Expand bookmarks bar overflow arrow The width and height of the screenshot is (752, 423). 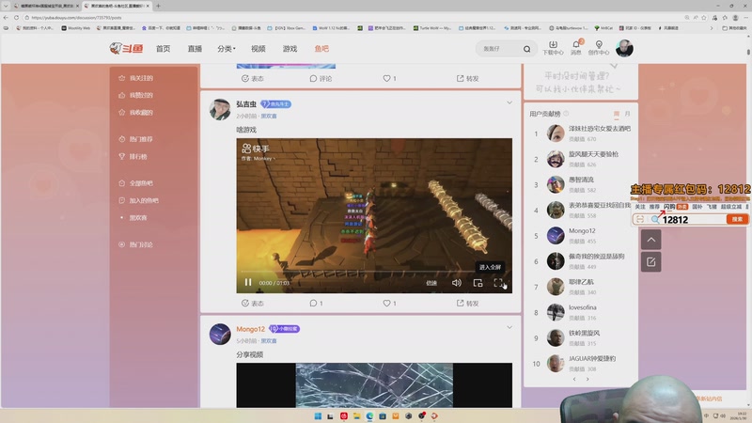click(712, 28)
